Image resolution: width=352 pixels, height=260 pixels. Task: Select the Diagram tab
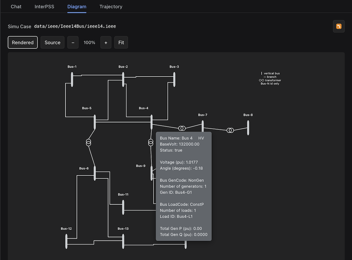pos(77,7)
